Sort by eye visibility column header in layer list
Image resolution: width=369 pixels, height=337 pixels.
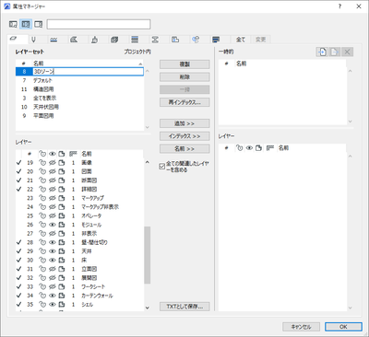pos(53,154)
